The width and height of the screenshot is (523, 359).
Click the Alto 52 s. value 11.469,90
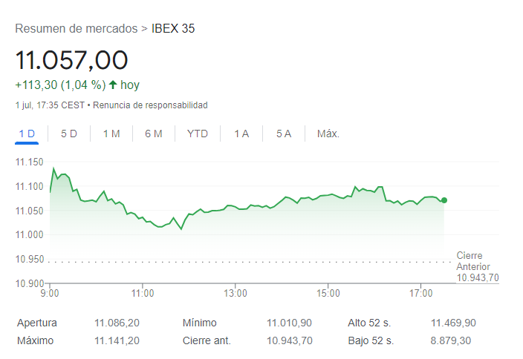pyautogui.click(x=453, y=323)
